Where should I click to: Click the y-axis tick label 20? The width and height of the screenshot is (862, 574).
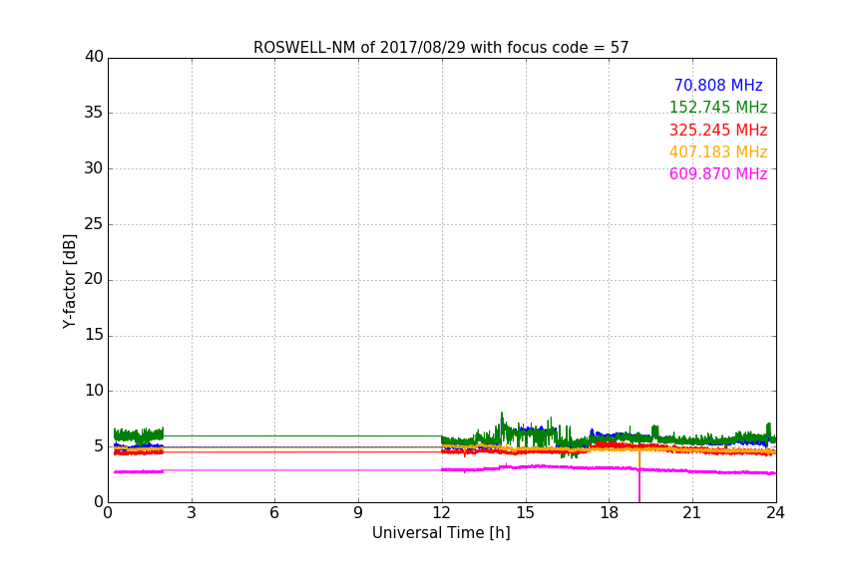click(x=94, y=279)
